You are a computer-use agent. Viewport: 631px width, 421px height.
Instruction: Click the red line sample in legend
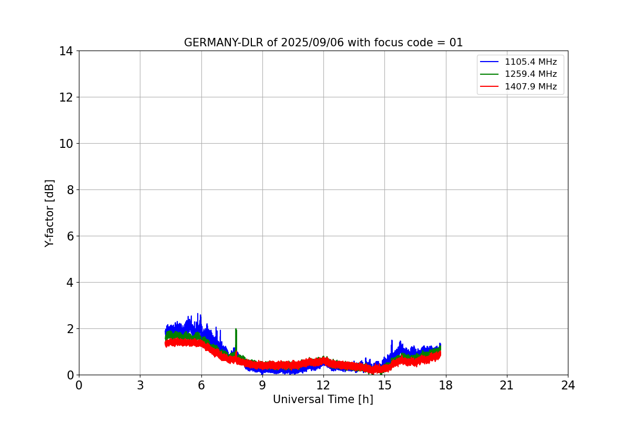[490, 87]
